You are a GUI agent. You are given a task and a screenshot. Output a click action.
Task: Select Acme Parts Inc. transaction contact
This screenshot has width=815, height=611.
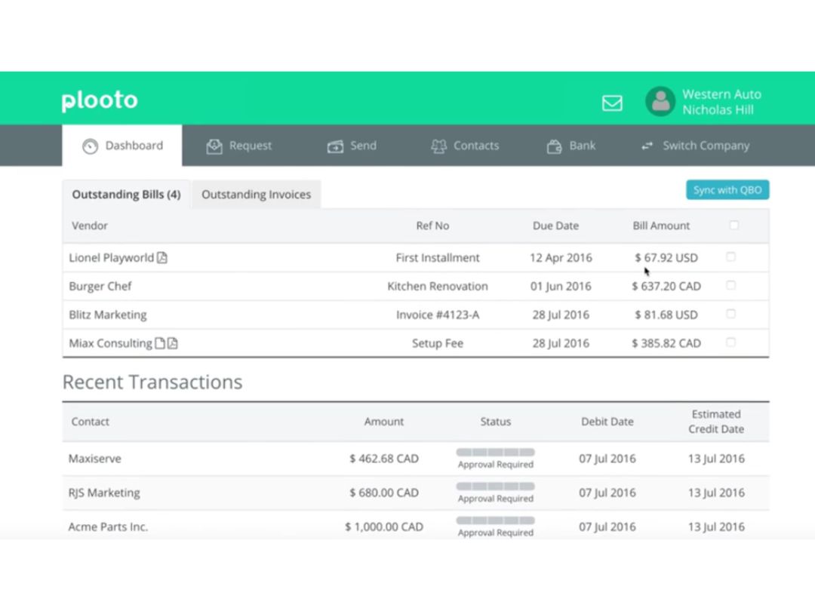tap(108, 527)
